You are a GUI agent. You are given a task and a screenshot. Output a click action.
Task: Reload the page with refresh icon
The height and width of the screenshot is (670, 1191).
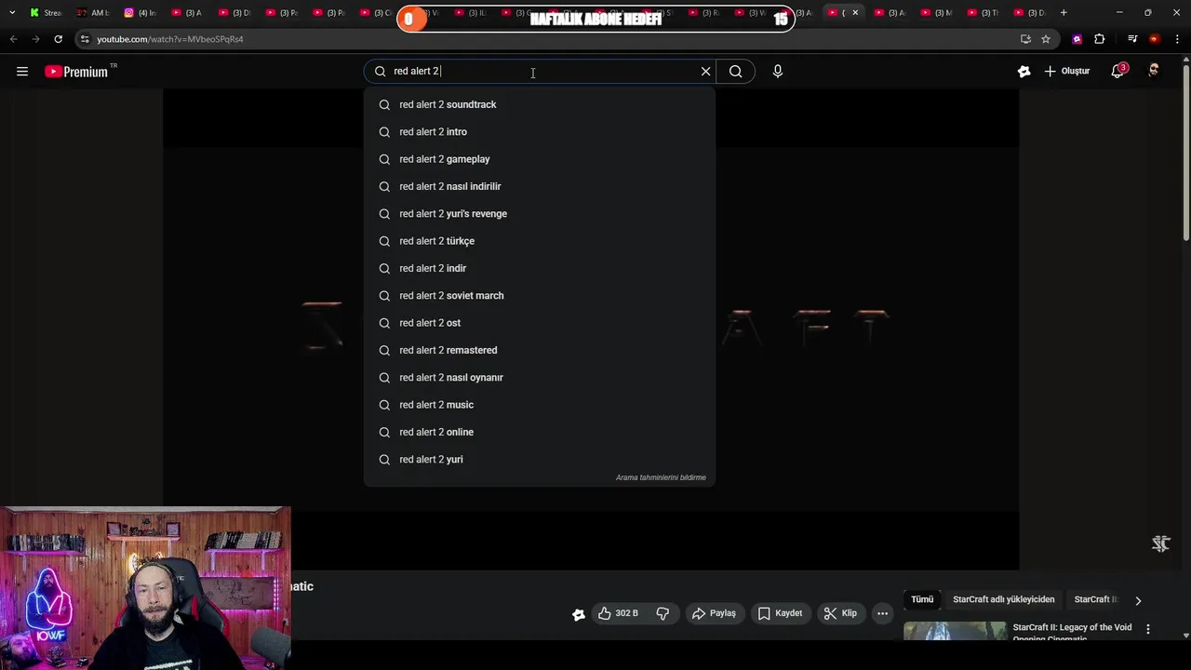[58, 39]
